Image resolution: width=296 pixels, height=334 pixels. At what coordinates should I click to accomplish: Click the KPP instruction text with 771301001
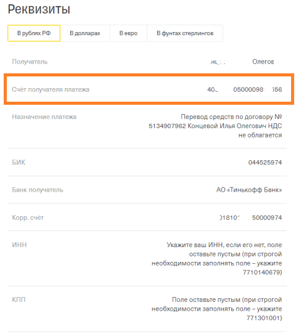point(217,309)
